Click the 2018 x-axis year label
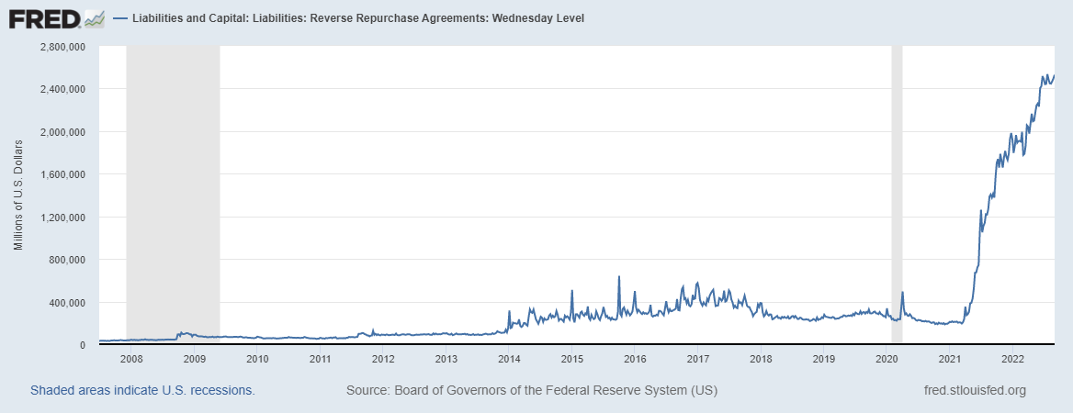This screenshot has width=1073, height=413. tap(761, 359)
